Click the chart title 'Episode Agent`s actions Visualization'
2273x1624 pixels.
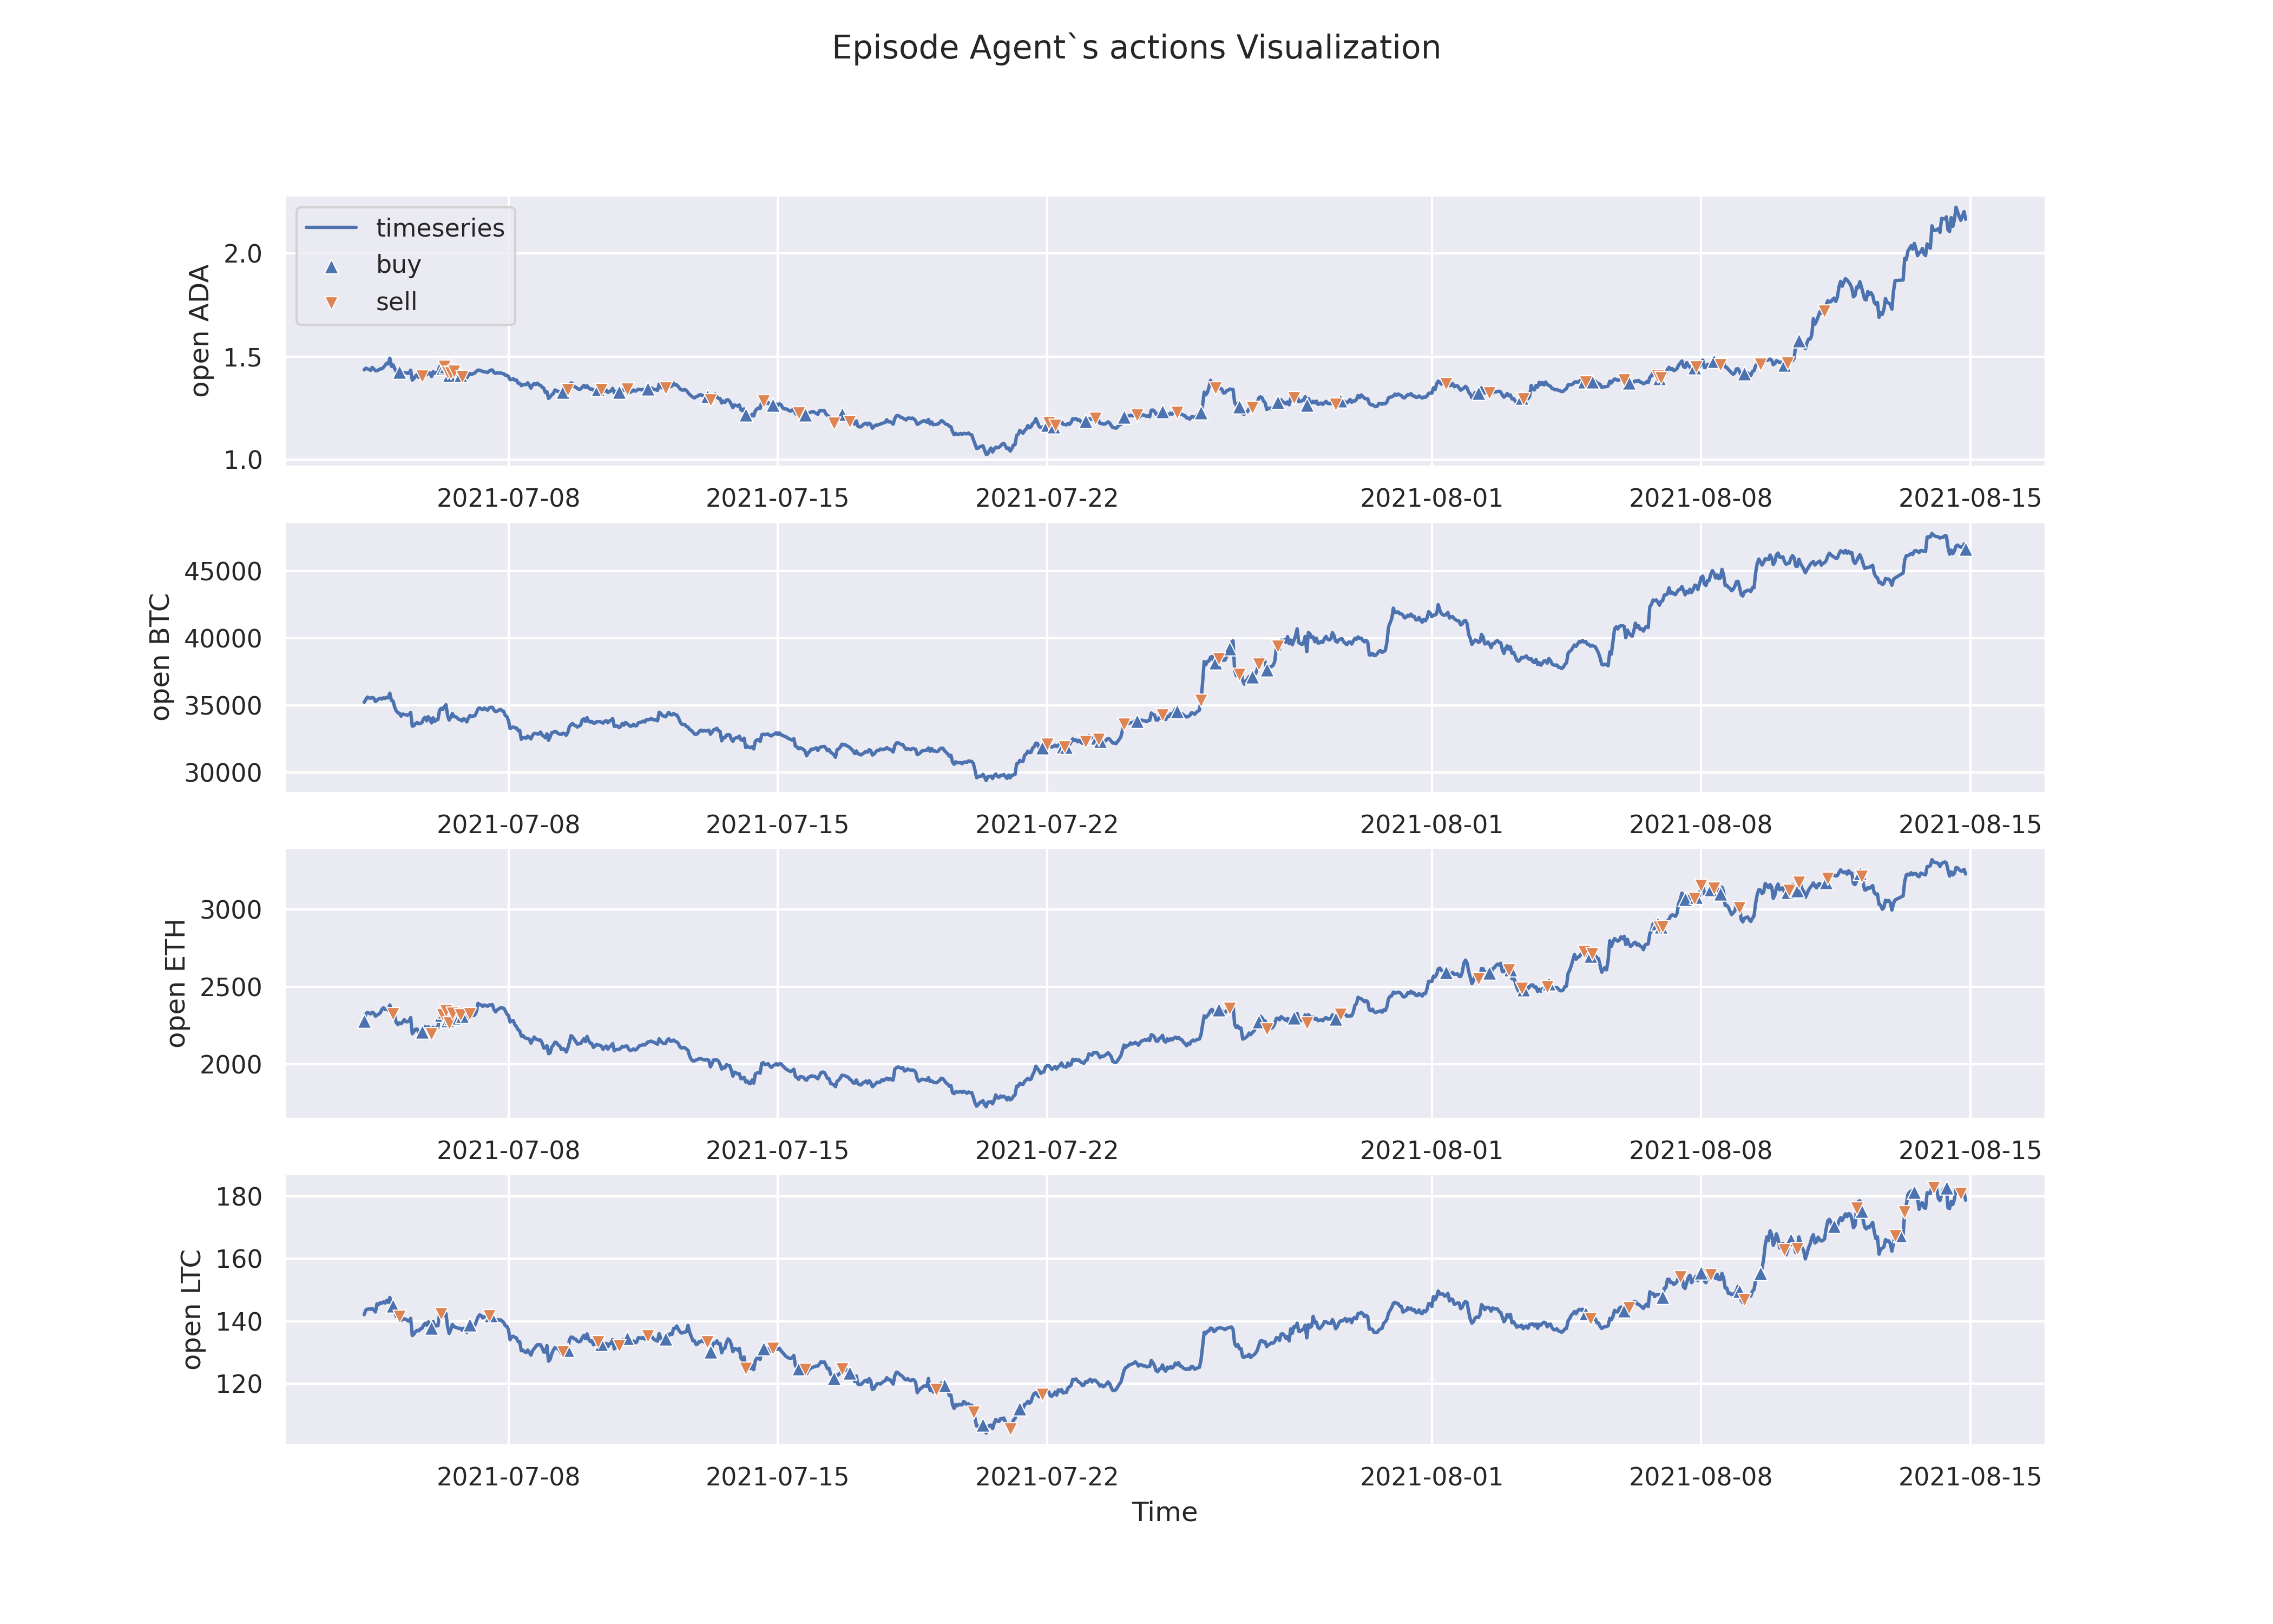(1136, 48)
